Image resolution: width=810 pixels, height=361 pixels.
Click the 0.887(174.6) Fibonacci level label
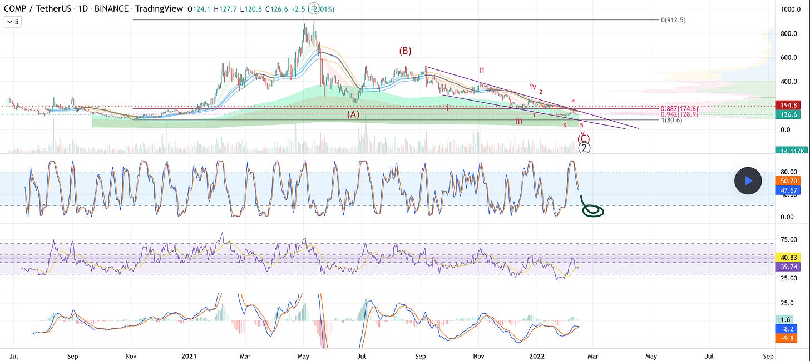tap(679, 109)
